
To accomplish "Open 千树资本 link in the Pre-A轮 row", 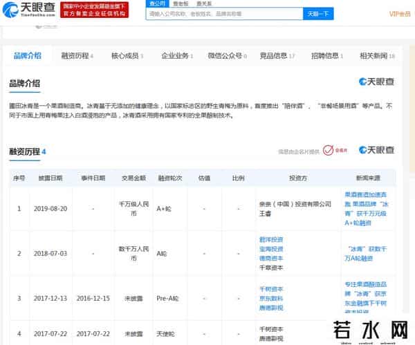I will pos(271,289).
